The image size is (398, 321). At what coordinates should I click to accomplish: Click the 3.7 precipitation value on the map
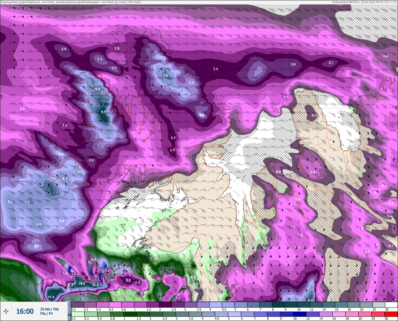163,269
